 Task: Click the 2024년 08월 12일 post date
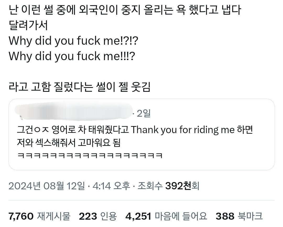pos(47,186)
